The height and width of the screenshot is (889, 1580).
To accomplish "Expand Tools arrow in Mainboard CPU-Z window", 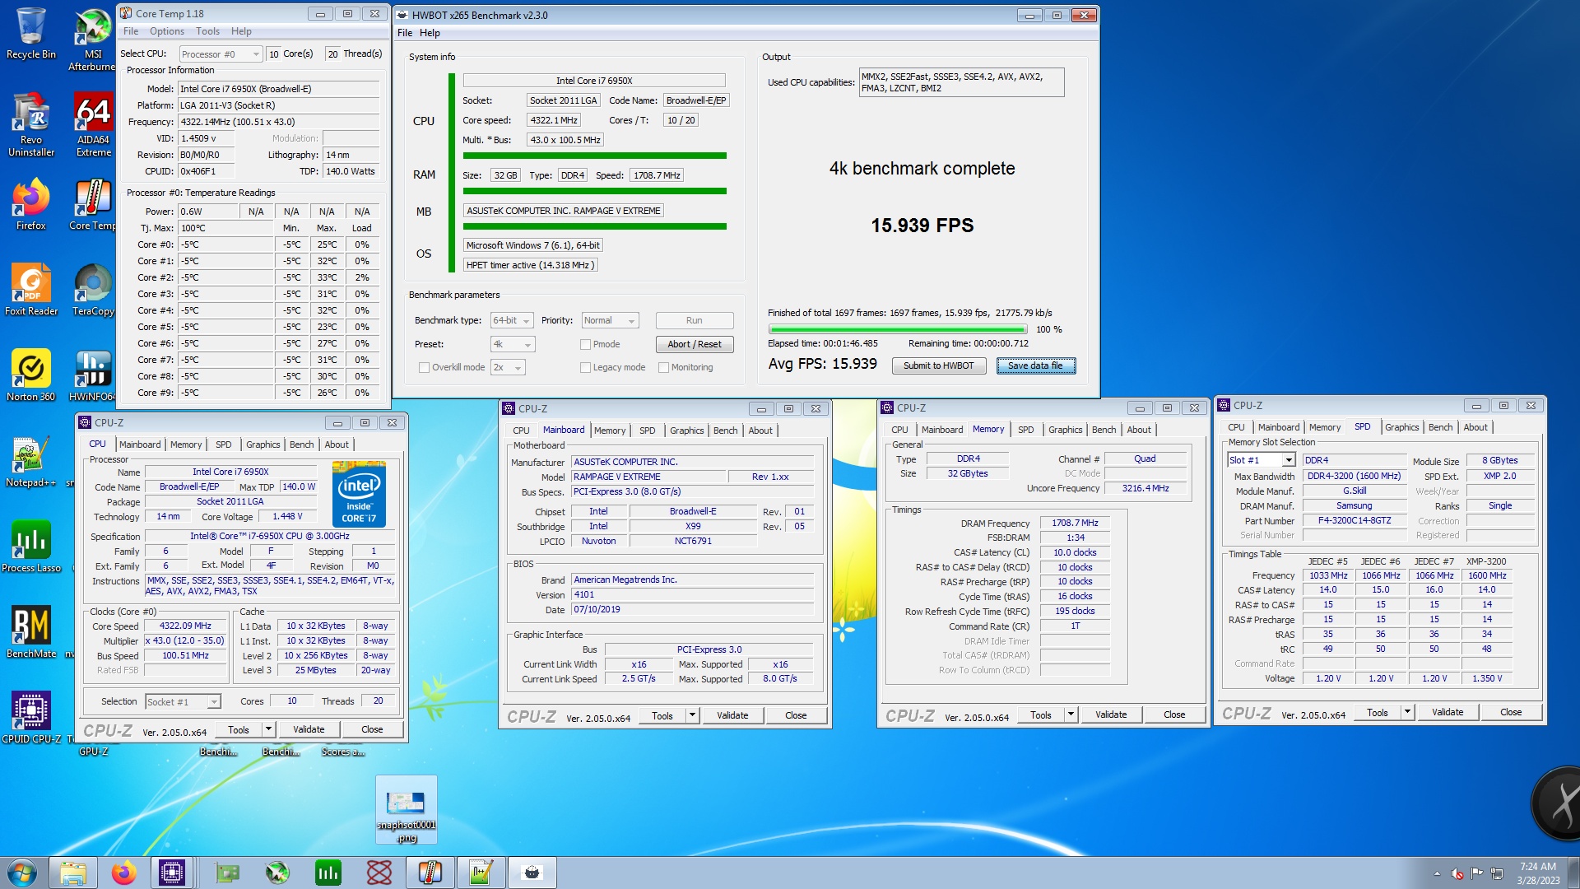I will point(692,715).
